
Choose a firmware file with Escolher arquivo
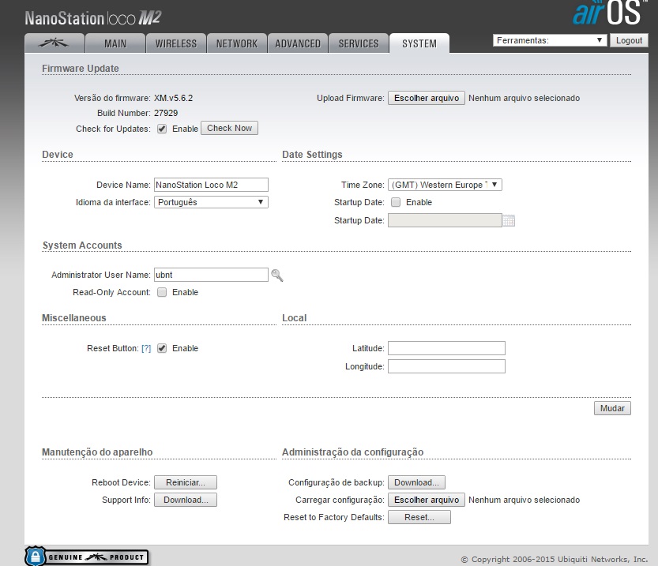coord(427,98)
